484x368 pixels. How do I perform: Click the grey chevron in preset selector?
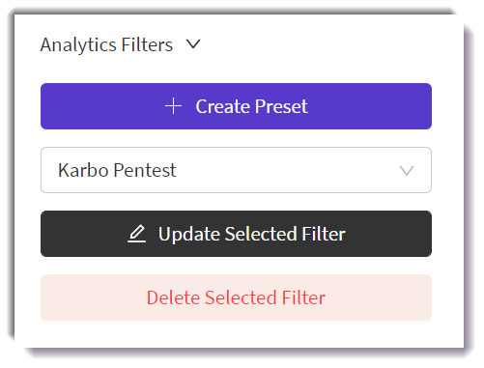(407, 171)
